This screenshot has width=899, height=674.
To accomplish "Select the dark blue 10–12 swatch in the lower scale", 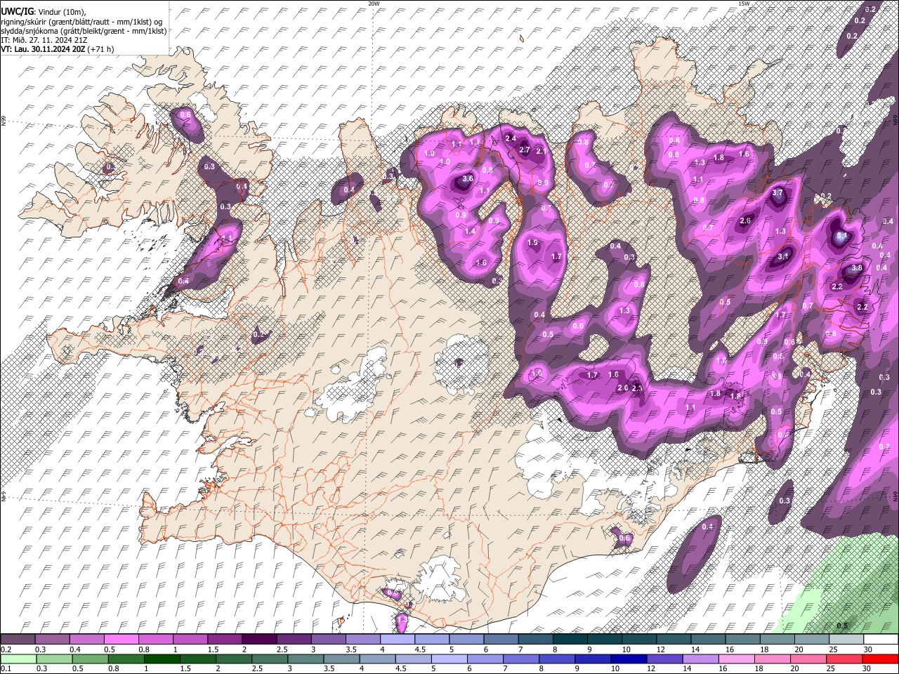I will 629,659.
